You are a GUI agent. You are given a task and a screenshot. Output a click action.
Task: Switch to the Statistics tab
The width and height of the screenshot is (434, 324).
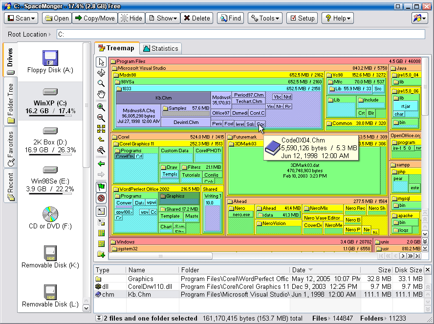(161, 49)
